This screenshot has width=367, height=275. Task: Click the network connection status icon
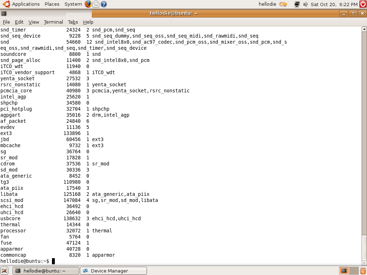[x=297, y=4]
